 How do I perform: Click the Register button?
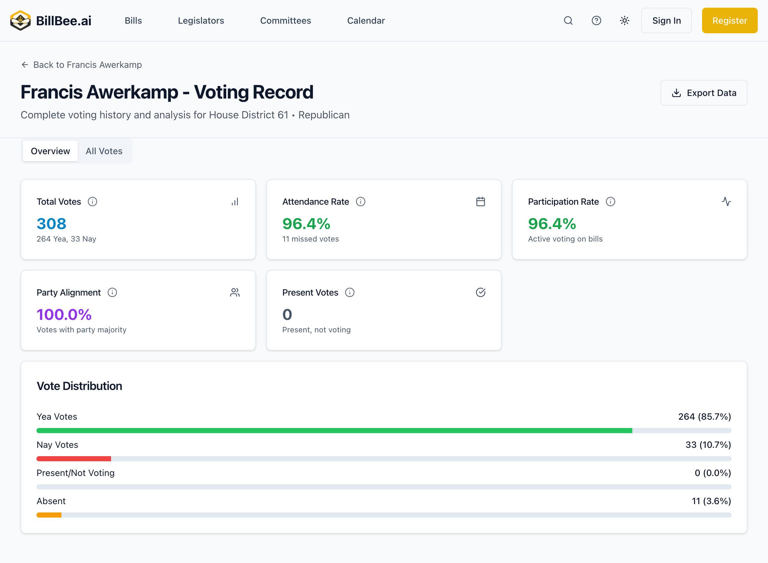coord(729,20)
